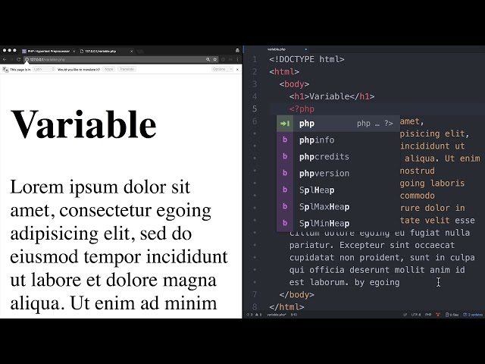
Task: Click the incognito icon at browser top right
Action: [x=237, y=51]
